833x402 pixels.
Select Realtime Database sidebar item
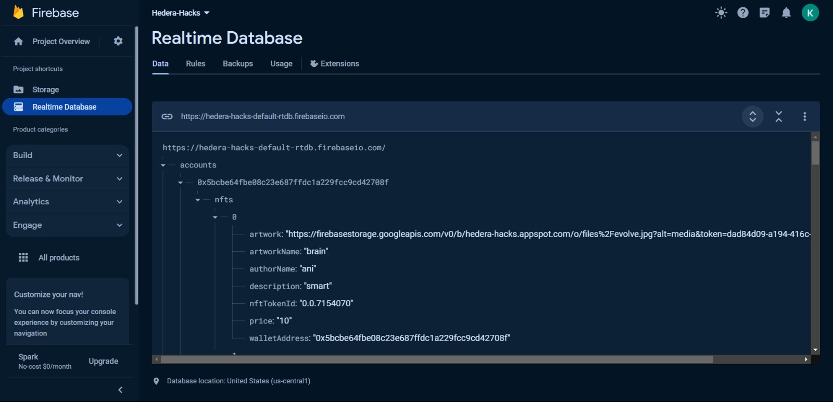(67, 107)
